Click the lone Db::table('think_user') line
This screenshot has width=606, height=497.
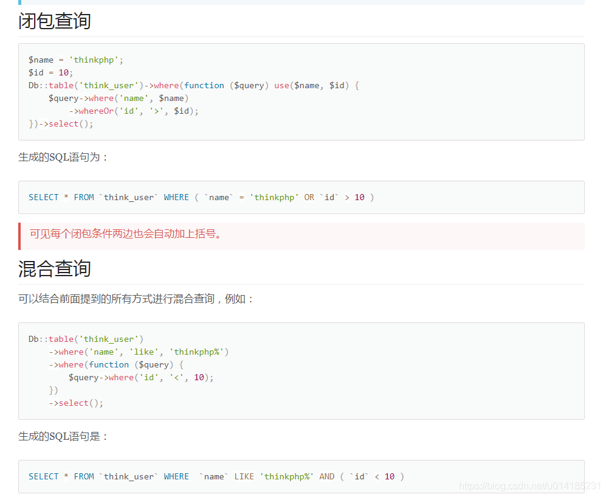click(x=86, y=339)
